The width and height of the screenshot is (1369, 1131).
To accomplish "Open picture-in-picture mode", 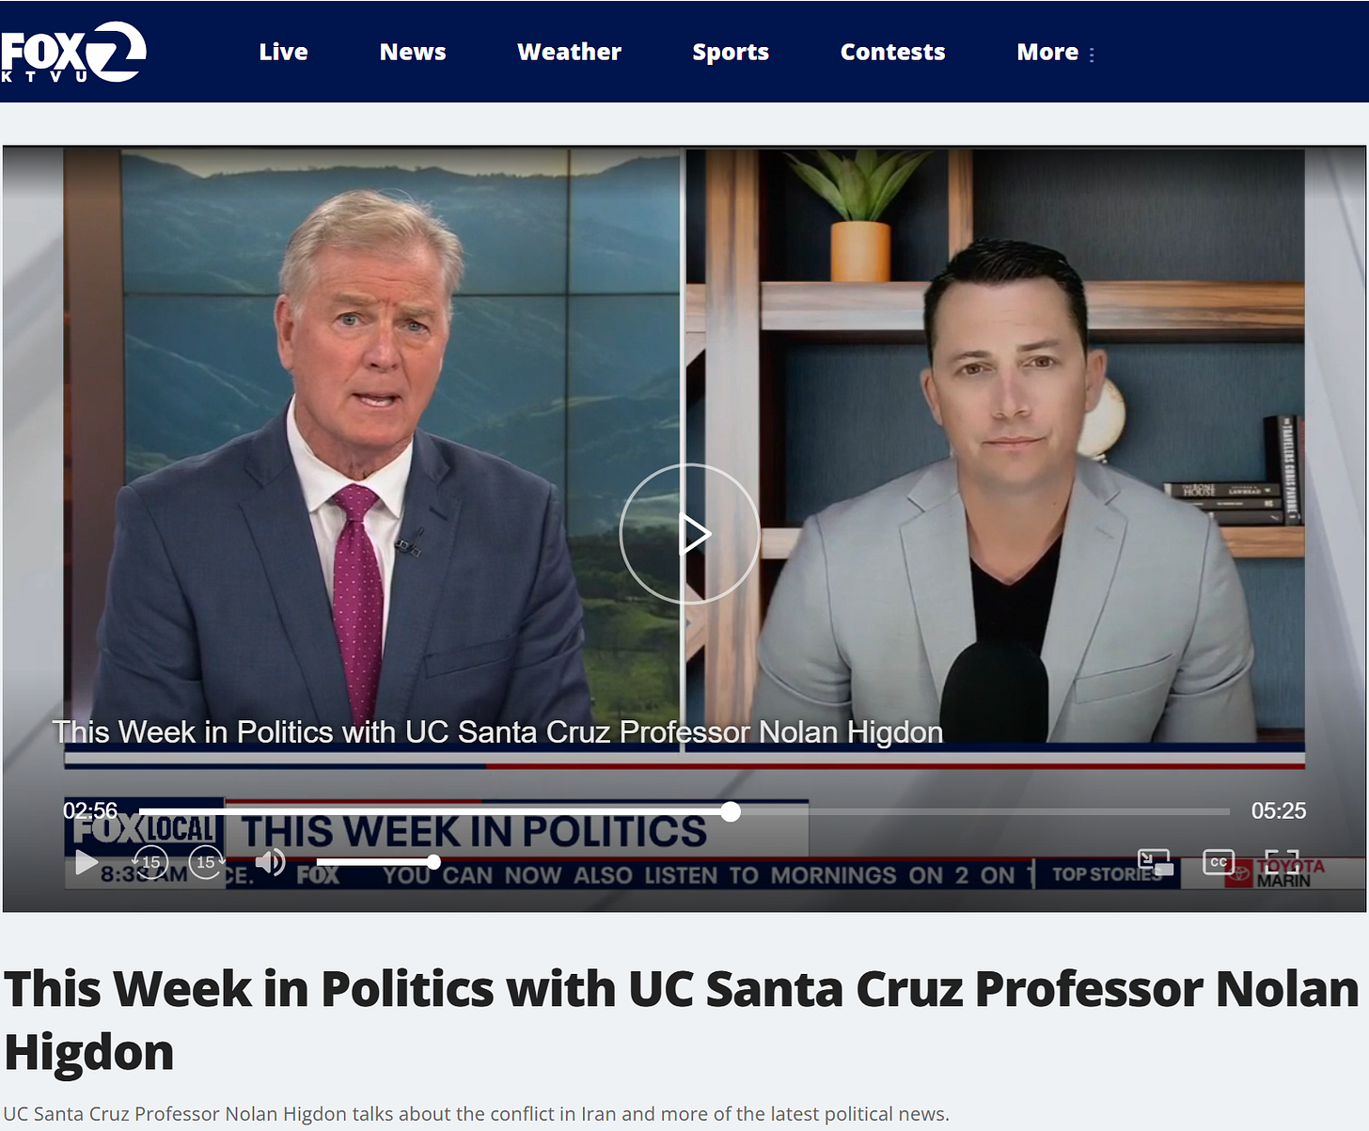I will click(x=1155, y=862).
